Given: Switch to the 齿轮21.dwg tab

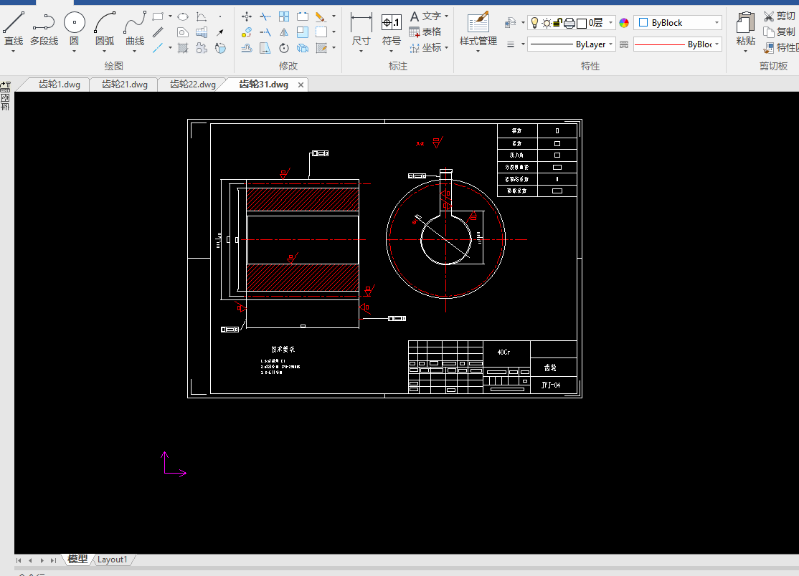Looking at the screenshot, I should [x=124, y=85].
